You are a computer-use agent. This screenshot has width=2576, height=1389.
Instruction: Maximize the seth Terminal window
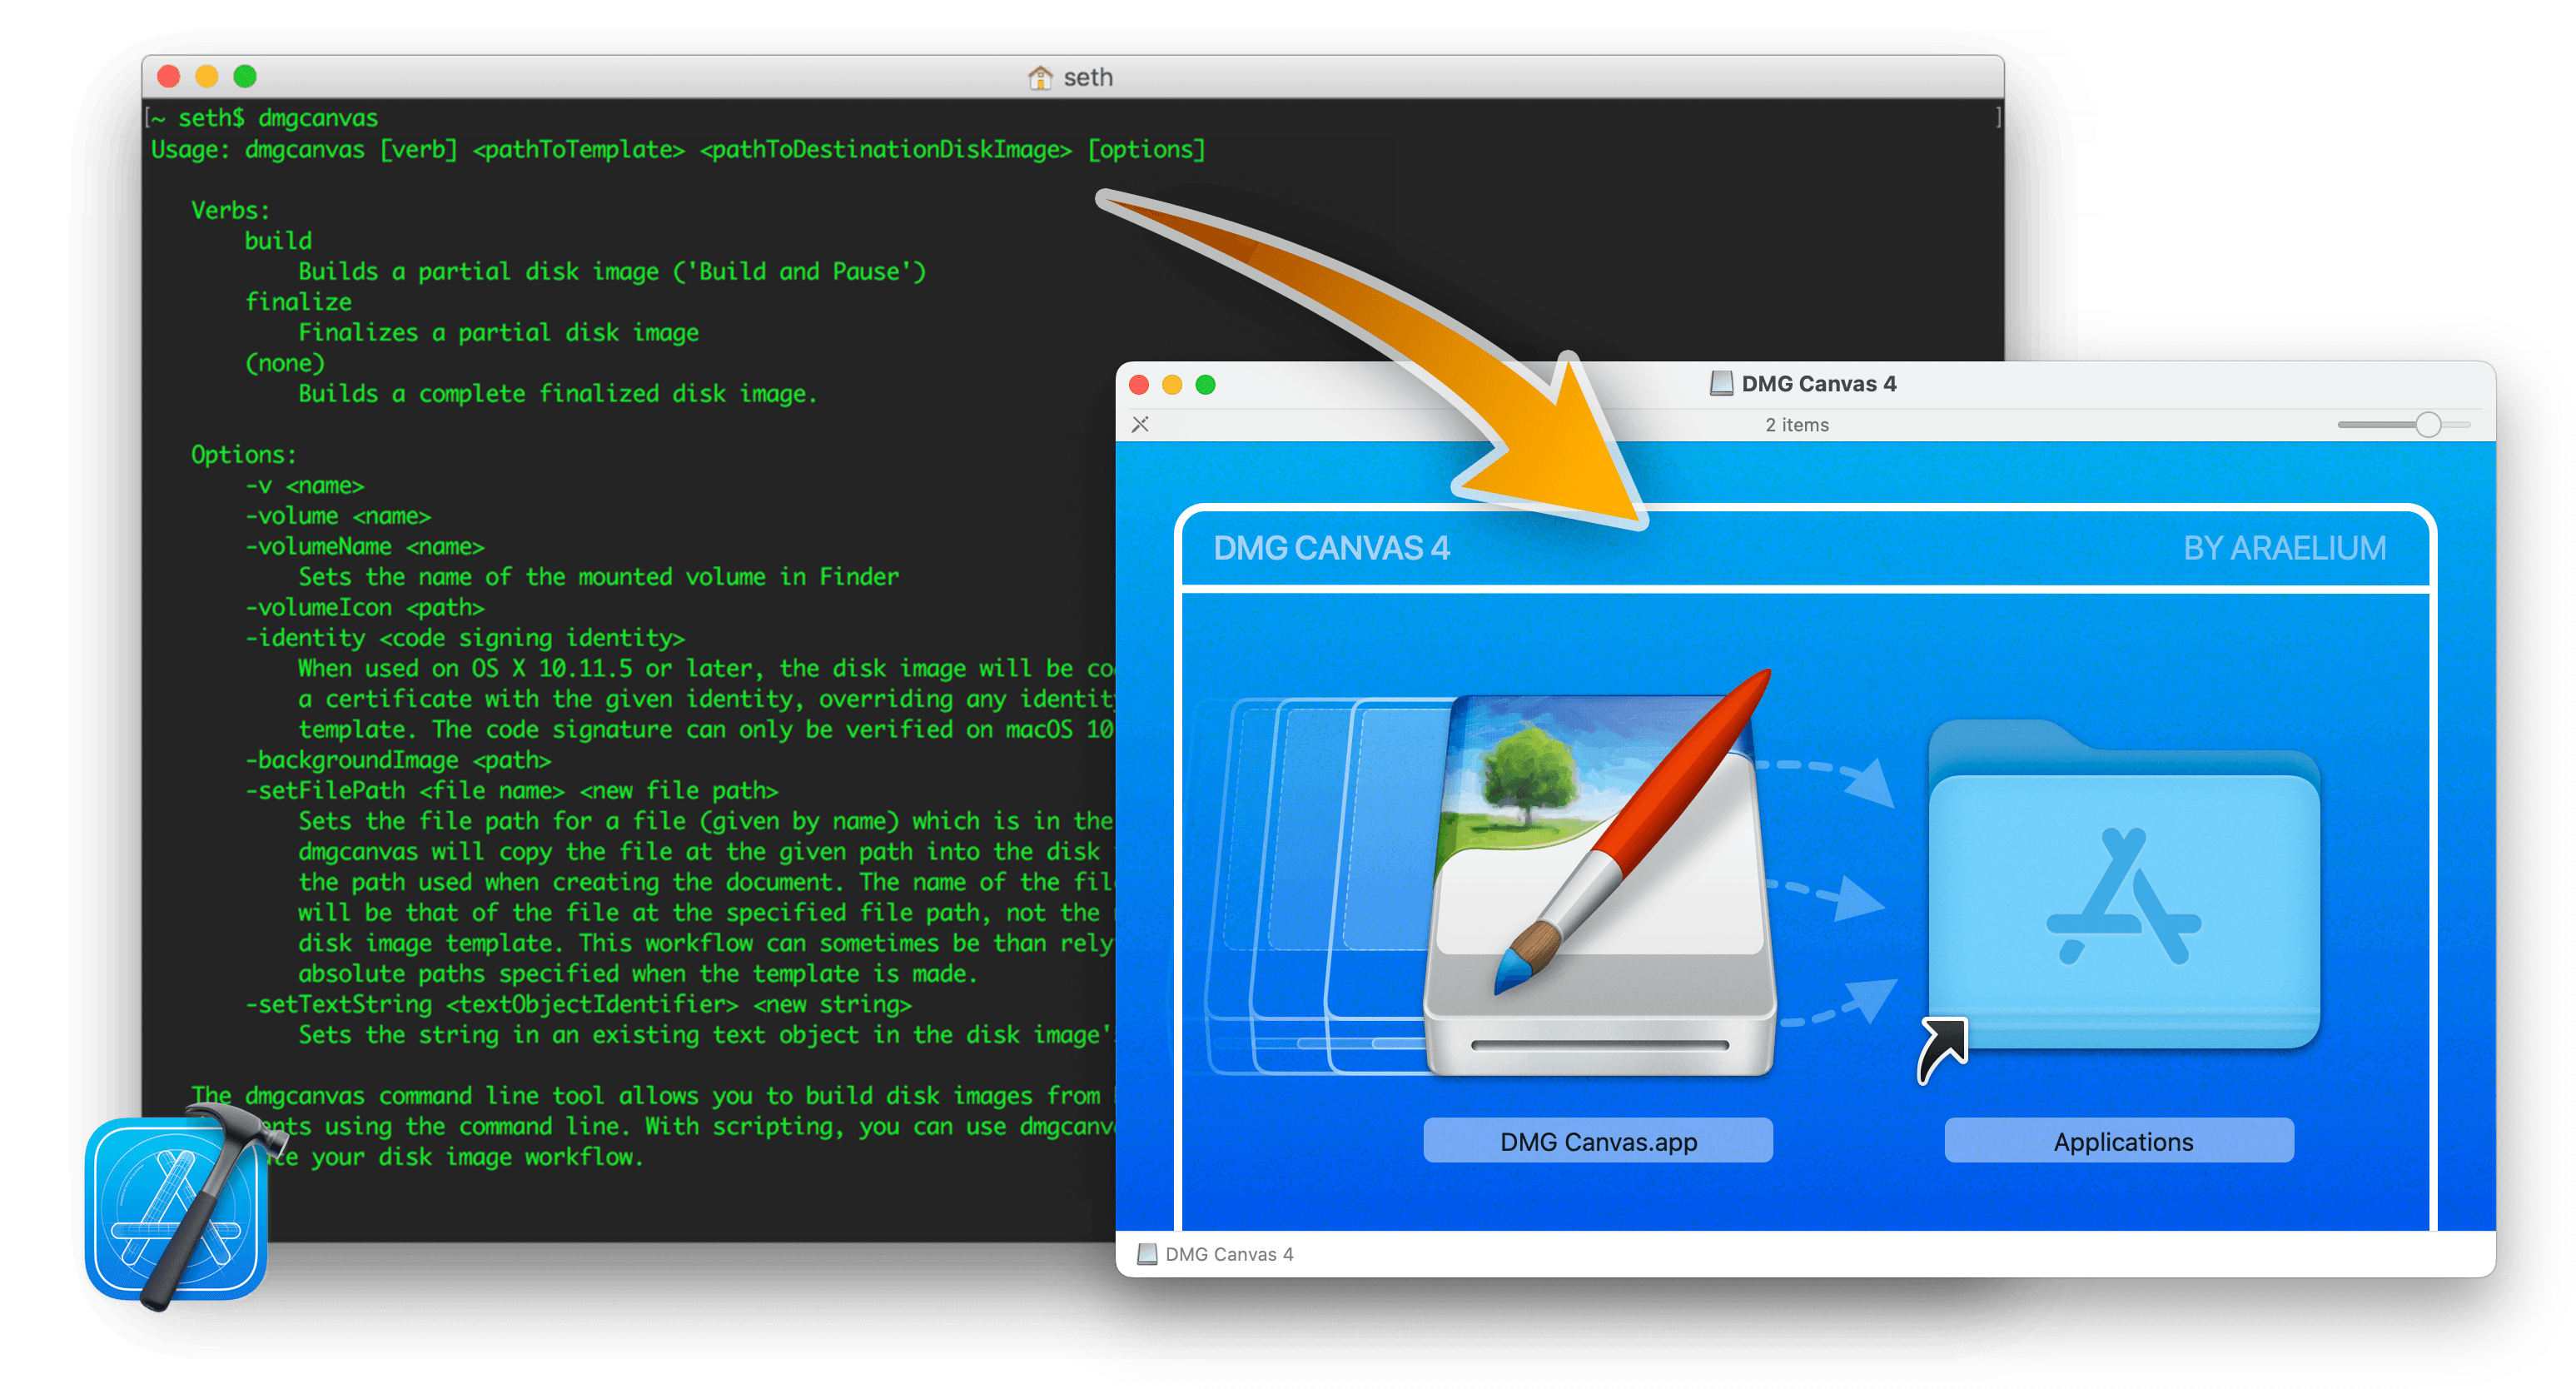tap(245, 77)
